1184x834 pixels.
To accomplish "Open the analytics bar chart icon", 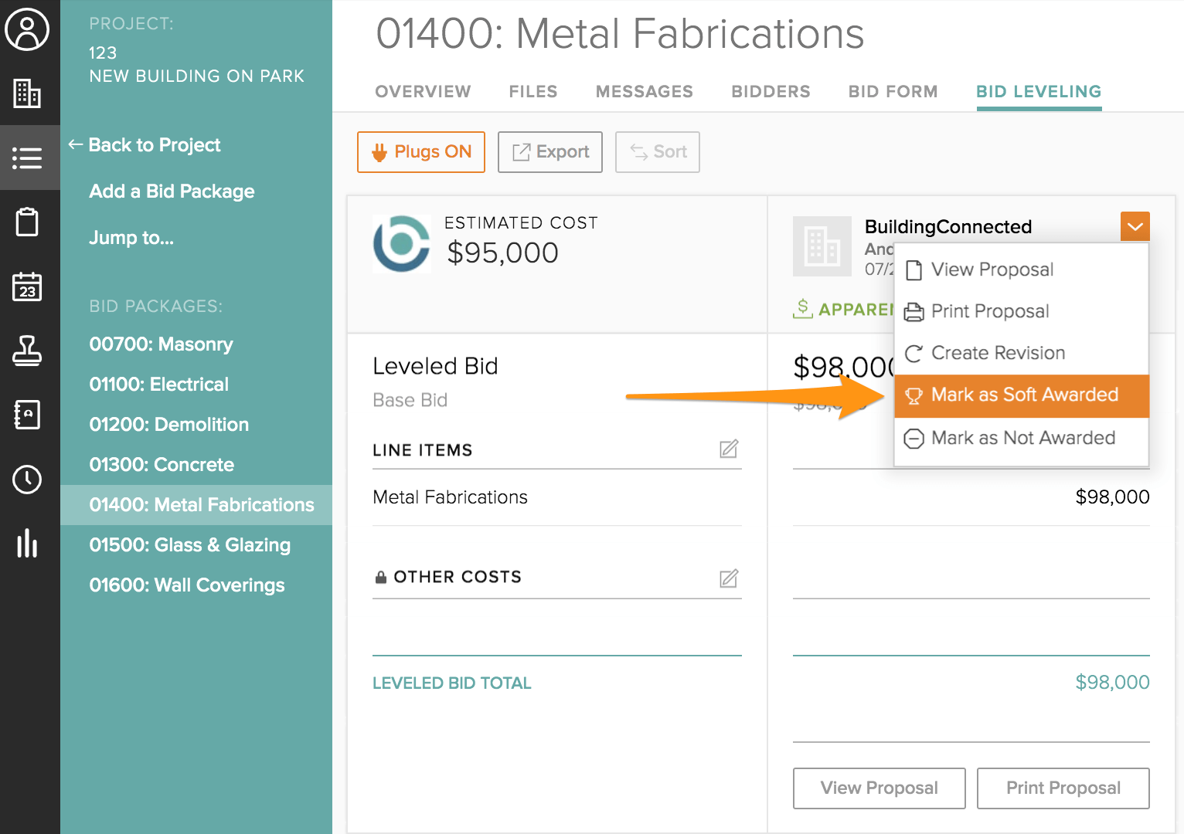I will tap(29, 544).
